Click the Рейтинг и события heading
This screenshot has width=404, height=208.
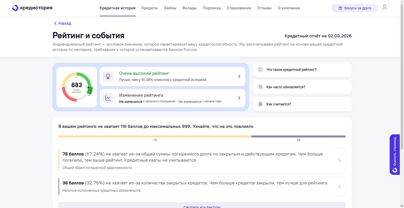[x=89, y=35]
